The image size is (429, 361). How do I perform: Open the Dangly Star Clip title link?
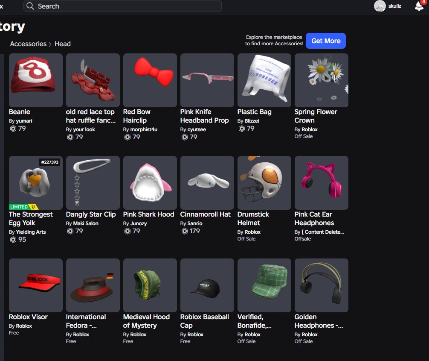point(91,214)
